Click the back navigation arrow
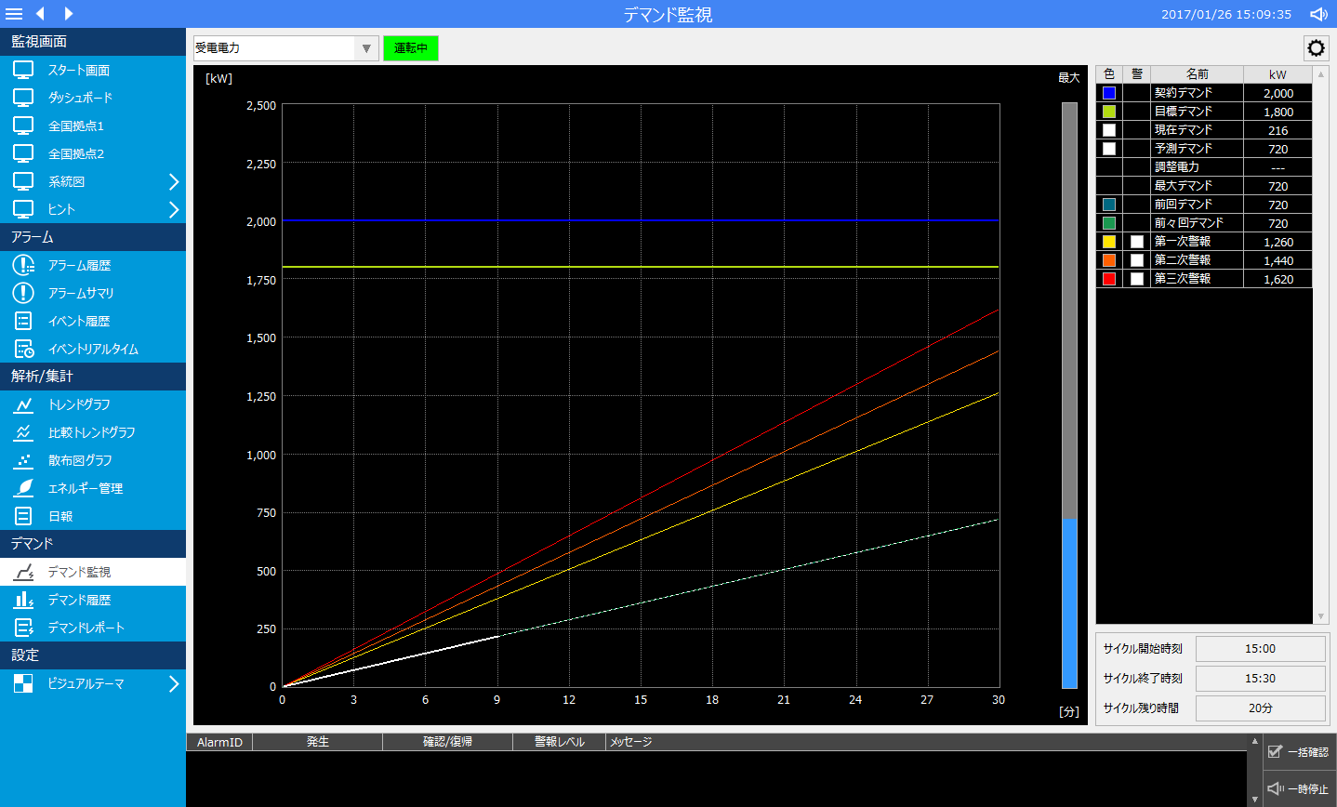 (40, 14)
